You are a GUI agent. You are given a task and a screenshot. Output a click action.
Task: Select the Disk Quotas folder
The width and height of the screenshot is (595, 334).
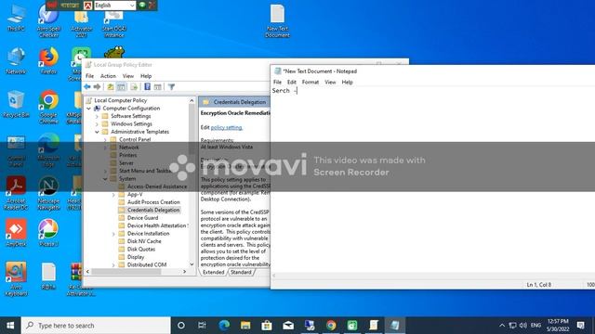point(141,250)
